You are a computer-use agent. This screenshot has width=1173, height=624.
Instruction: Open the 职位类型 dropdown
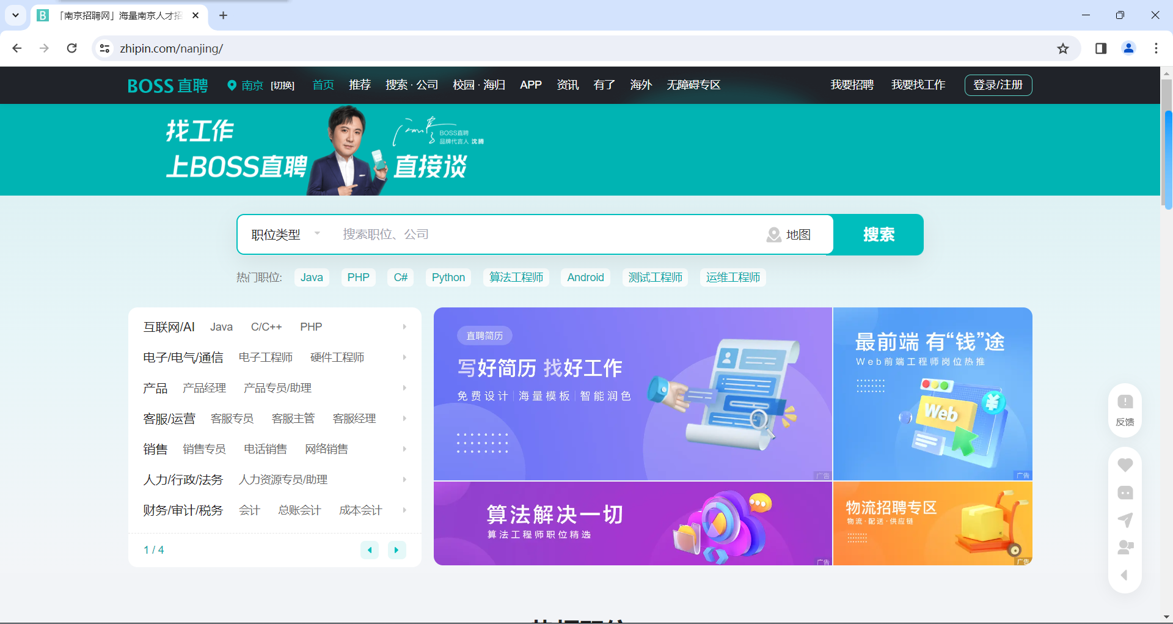[285, 235]
